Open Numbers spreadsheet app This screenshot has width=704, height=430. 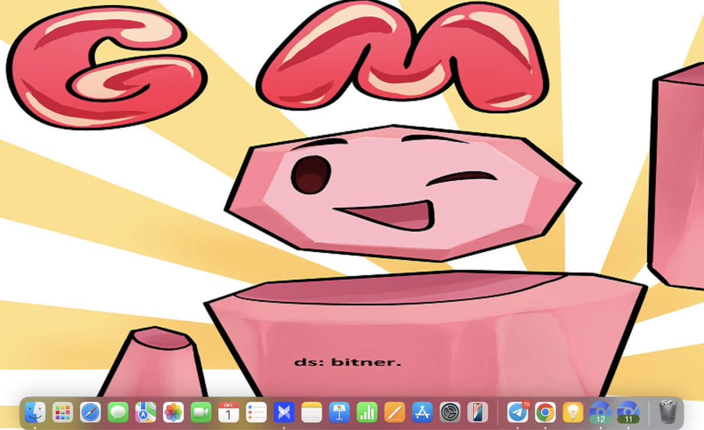point(367,412)
